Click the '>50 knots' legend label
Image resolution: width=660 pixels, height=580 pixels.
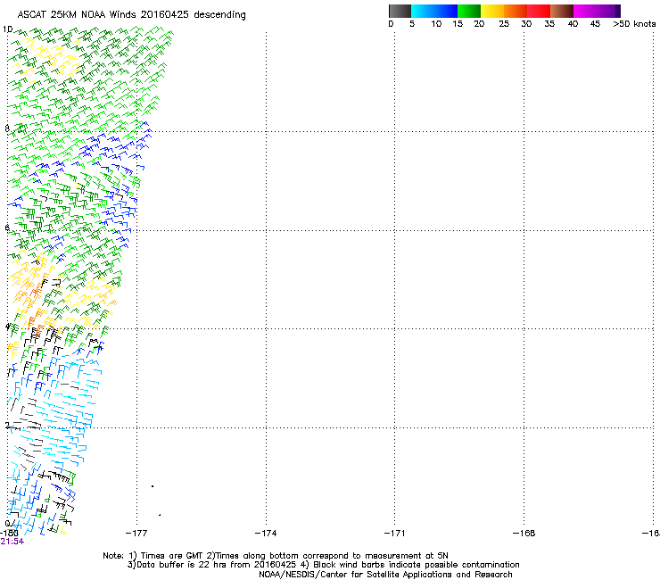click(x=634, y=24)
